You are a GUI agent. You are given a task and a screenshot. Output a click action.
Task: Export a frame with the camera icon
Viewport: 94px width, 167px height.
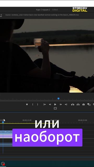[84, 104]
